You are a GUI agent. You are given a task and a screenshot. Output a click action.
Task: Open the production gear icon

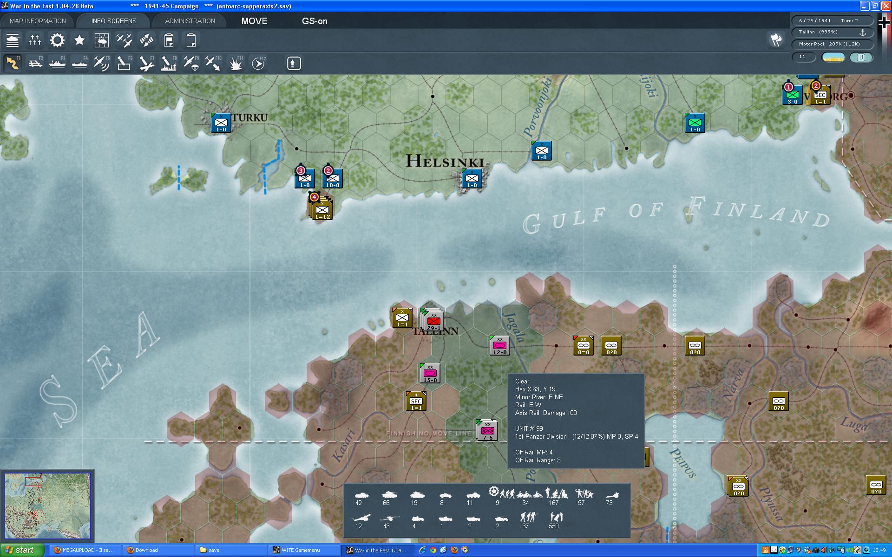[57, 40]
